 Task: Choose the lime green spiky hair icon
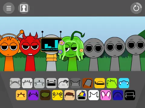tap(112, 83)
